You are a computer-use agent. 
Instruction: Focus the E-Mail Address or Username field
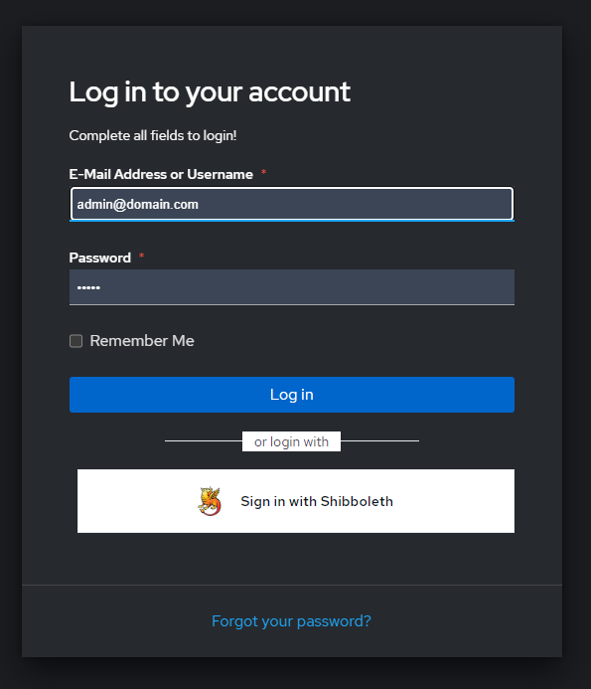click(292, 204)
